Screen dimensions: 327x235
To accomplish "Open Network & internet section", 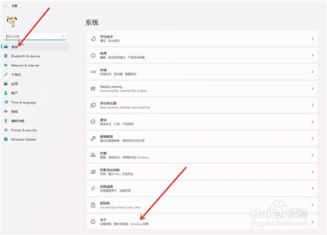I will point(35,65).
